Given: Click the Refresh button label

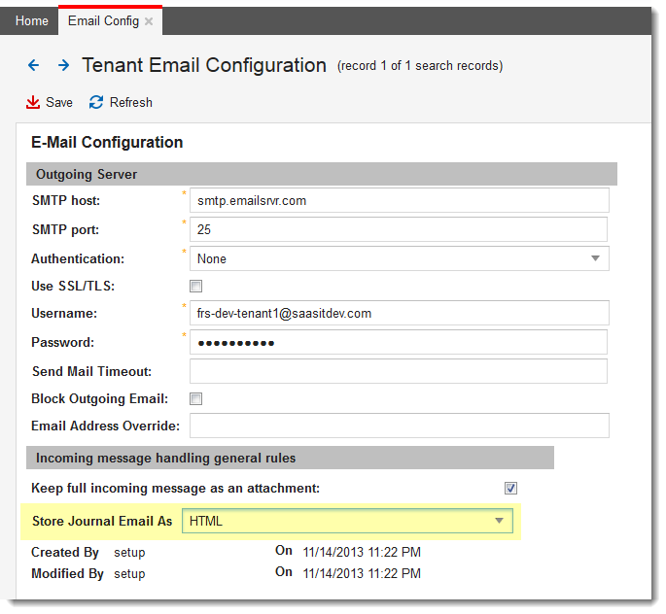Looking at the screenshot, I should [x=131, y=103].
